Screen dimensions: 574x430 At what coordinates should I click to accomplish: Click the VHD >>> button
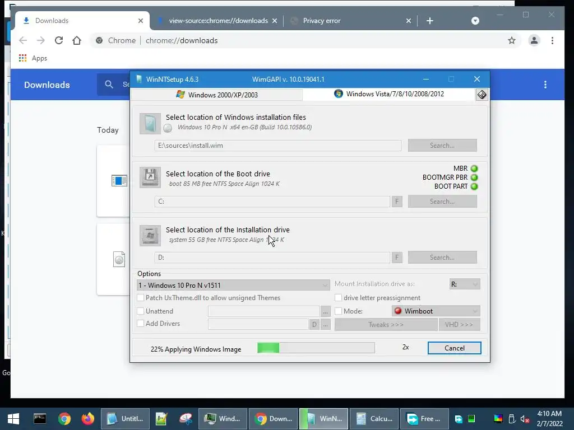459,325
